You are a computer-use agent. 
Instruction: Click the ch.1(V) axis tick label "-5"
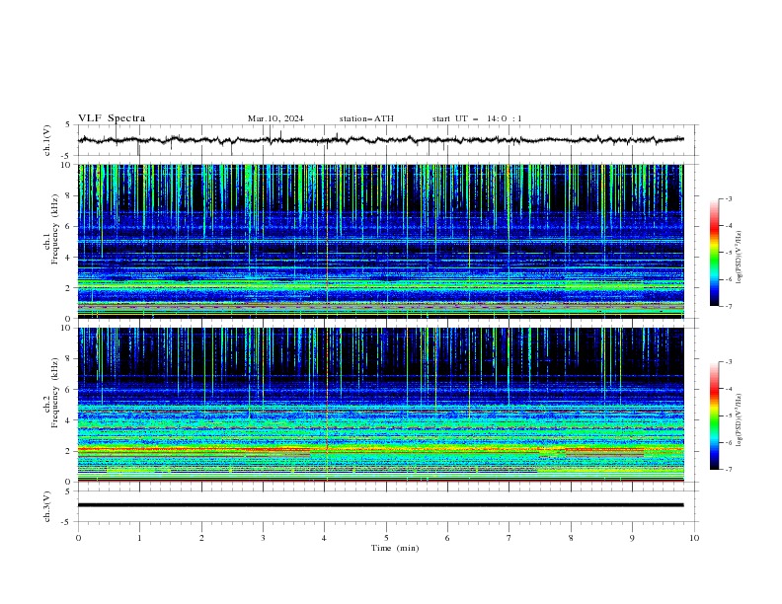(x=67, y=156)
